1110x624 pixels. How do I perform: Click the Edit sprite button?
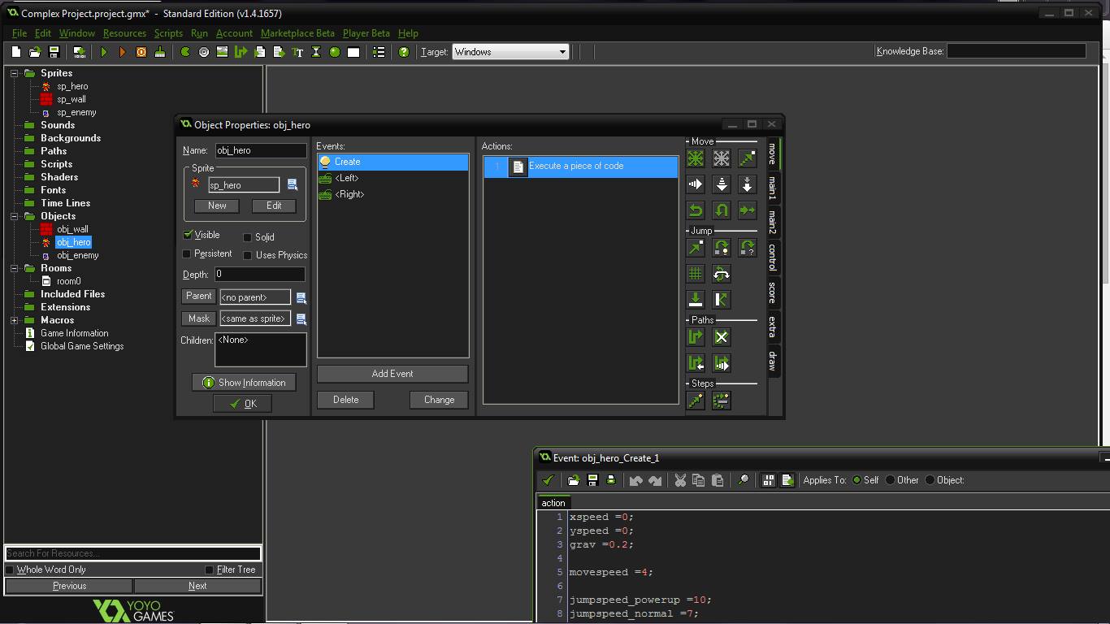tap(274, 206)
